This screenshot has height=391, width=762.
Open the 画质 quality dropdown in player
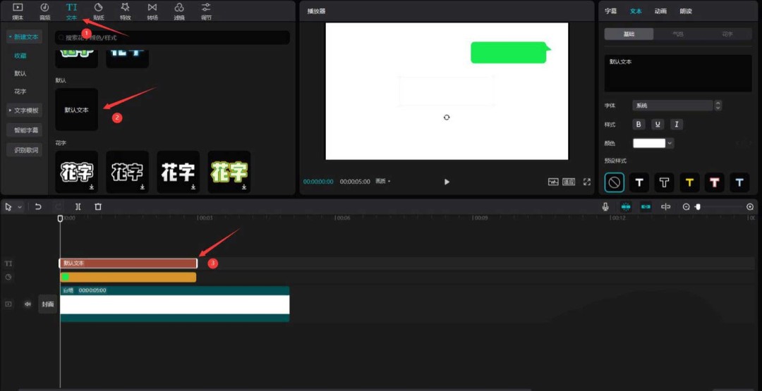(383, 182)
